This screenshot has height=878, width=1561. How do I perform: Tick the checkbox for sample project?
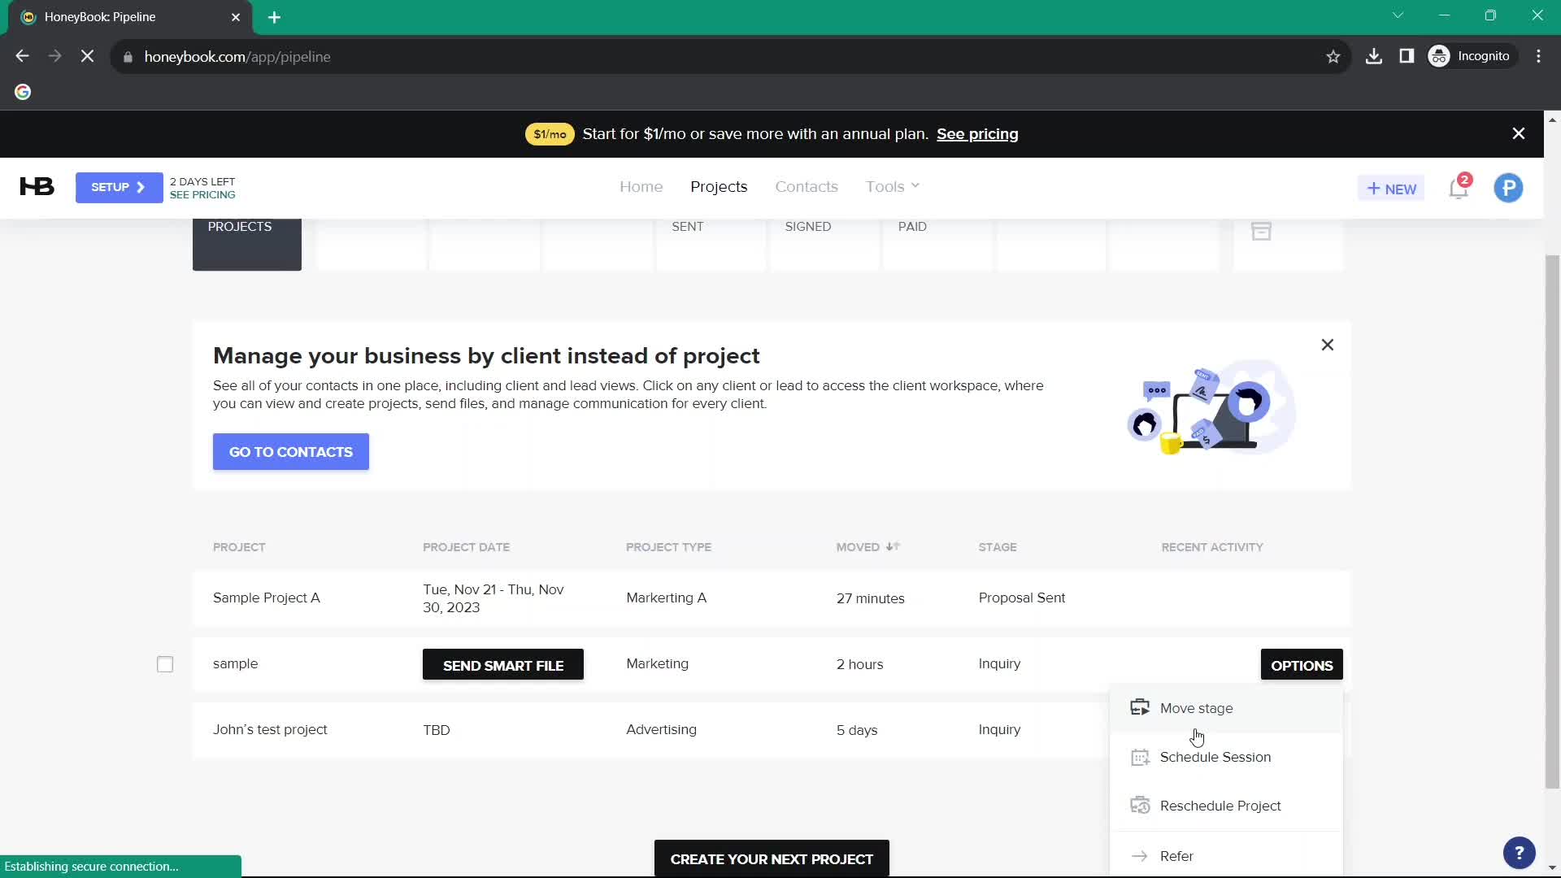click(165, 664)
